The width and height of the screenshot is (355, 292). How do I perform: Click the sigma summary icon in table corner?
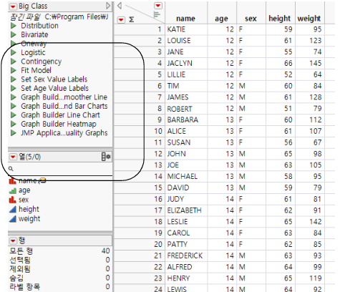(x=131, y=19)
